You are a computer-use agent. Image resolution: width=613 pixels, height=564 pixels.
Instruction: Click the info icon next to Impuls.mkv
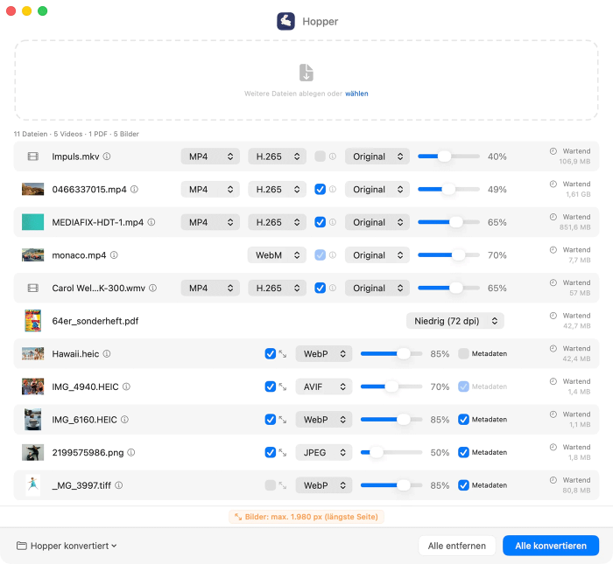107,157
